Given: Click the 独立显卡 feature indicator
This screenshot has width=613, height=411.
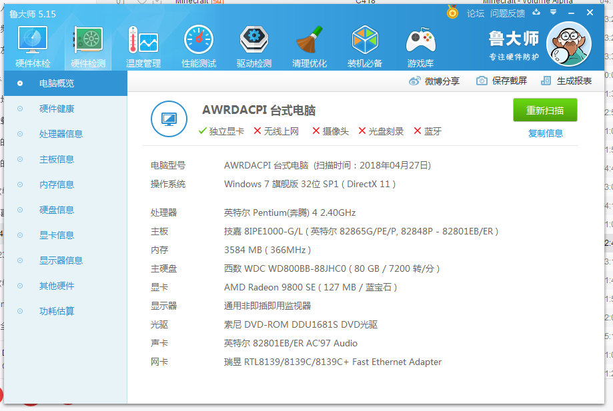Looking at the screenshot, I should coord(221,131).
